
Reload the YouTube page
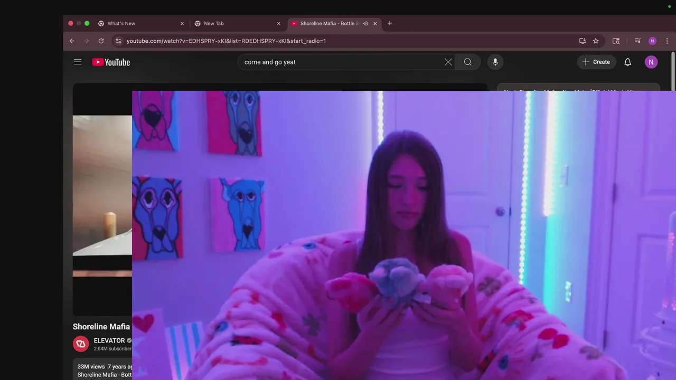point(101,41)
